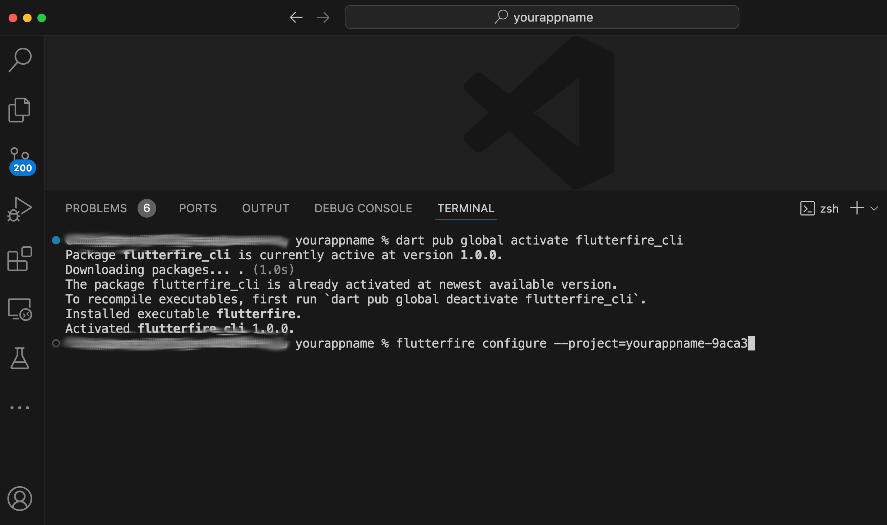Switch to the PROBLEMS tab
This screenshot has width=887, height=525.
coord(96,208)
